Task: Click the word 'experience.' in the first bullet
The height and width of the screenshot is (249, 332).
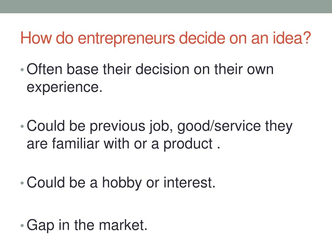Action: point(65,87)
